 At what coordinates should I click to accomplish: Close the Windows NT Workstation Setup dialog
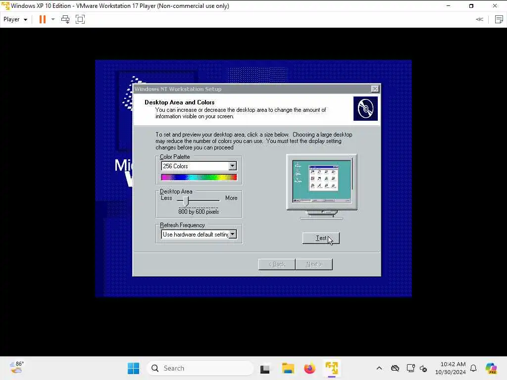coord(375,89)
